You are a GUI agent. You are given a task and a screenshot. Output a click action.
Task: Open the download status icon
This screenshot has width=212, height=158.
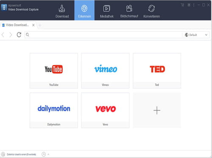(x=44, y=154)
